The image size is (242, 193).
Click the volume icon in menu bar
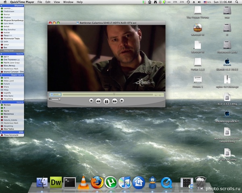(199, 2)
